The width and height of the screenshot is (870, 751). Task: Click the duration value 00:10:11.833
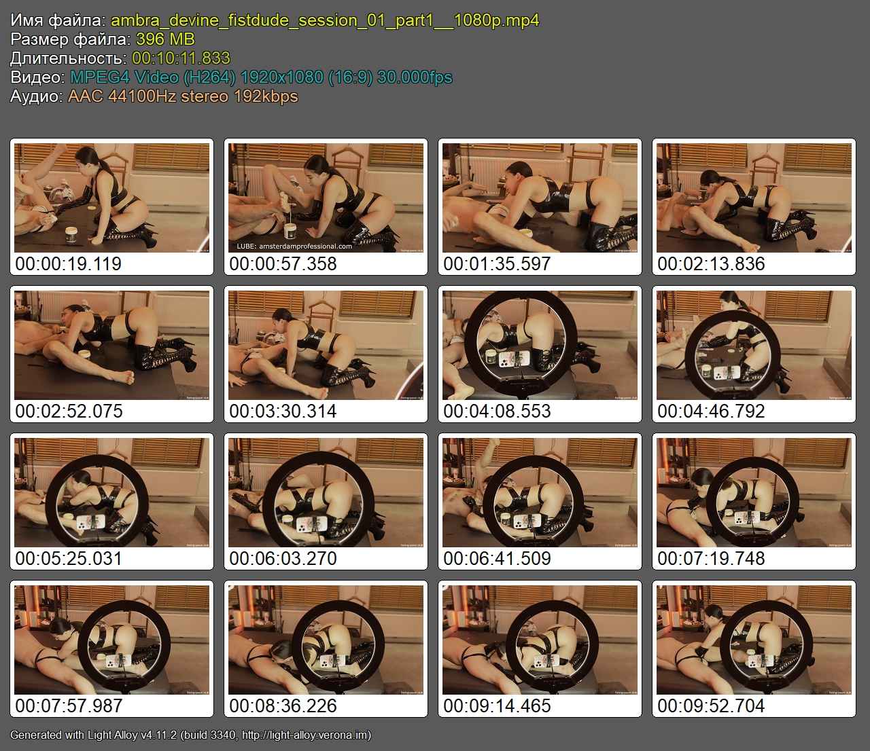[x=181, y=58]
